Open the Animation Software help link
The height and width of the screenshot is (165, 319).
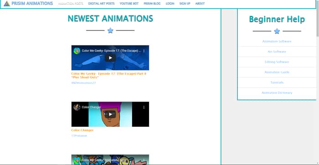point(277,41)
